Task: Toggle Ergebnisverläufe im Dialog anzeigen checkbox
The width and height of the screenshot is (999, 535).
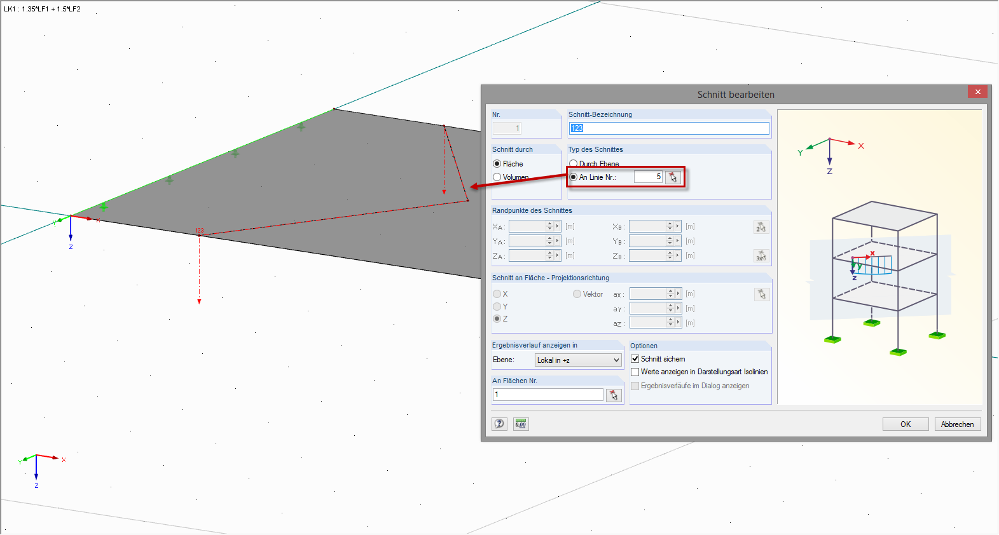Action: (635, 386)
